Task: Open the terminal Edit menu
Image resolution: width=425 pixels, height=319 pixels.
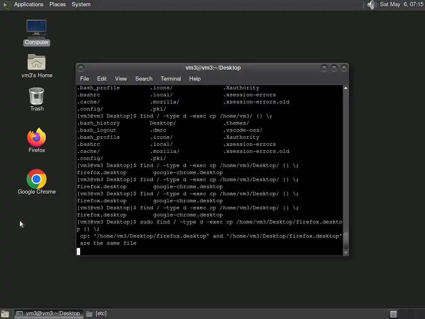Action: [102, 79]
